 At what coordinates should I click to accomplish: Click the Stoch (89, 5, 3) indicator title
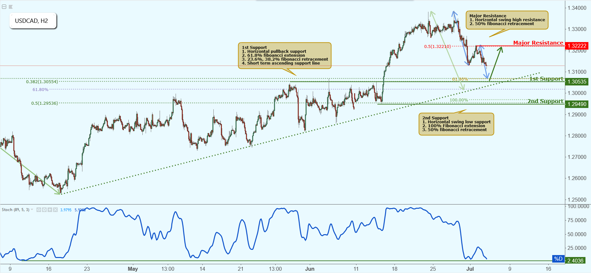[x=16, y=210]
